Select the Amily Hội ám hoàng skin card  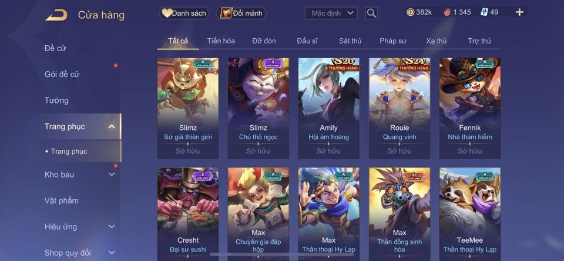click(329, 108)
